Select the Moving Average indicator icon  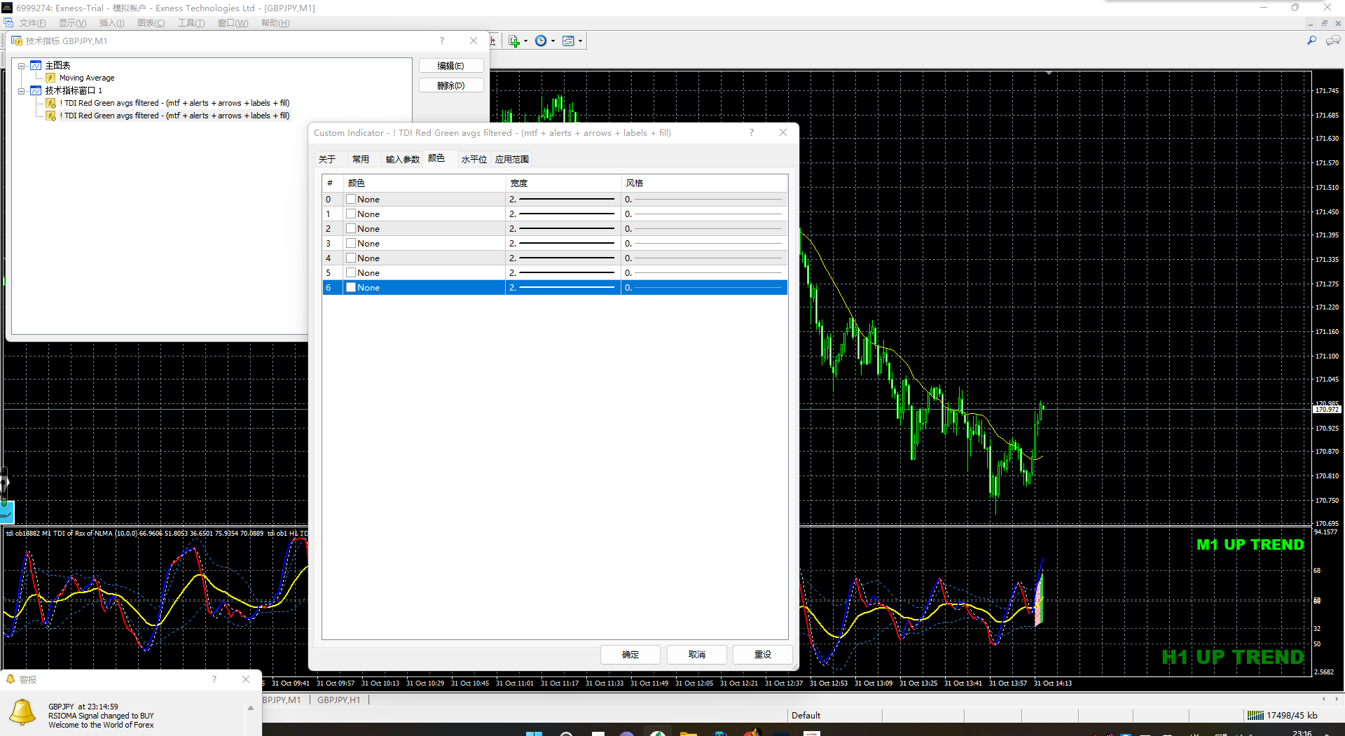50,78
